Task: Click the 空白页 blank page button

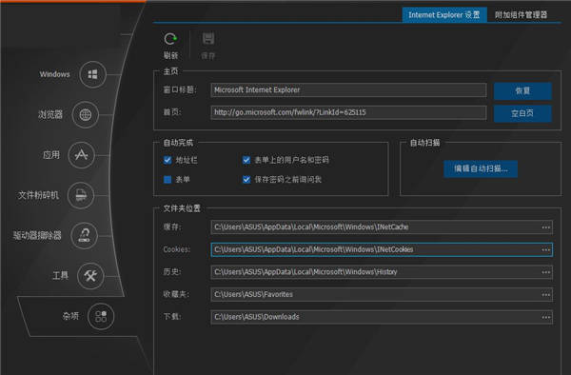Action: [x=522, y=113]
